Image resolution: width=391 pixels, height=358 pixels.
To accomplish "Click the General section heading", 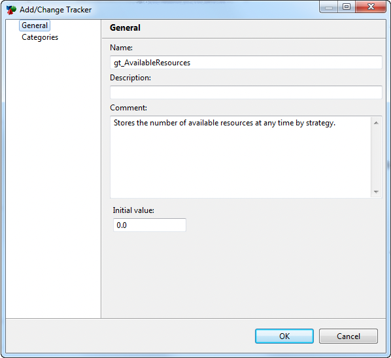I will (x=125, y=28).
